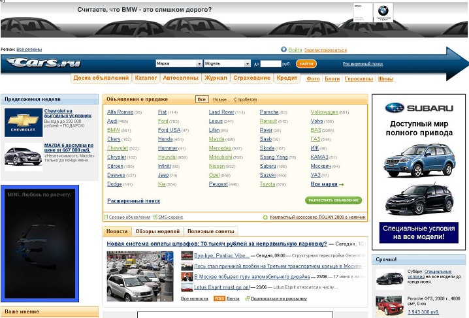Open Ssang Yong listings
469x318 pixels.
point(274,157)
